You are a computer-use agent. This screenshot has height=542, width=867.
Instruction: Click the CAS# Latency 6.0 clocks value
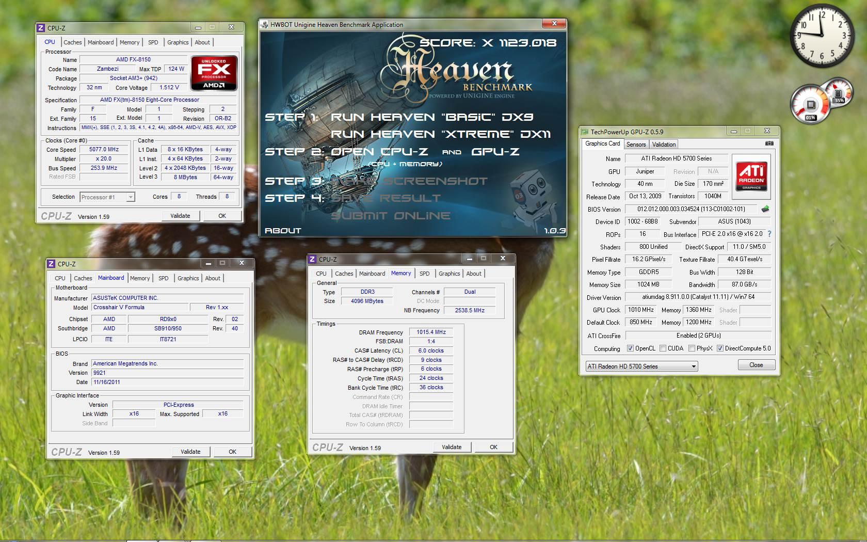tap(431, 350)
